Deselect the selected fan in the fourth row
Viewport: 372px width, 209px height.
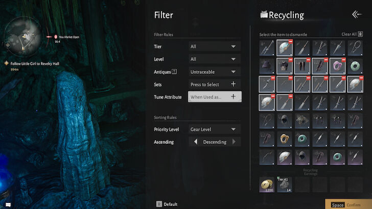(x=267, y=102)
